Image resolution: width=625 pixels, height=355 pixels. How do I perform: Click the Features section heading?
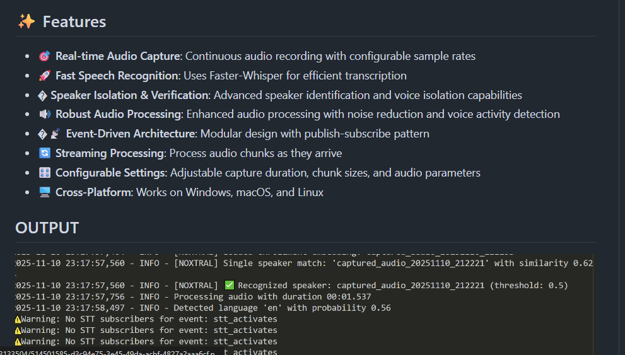pos(74,21)
